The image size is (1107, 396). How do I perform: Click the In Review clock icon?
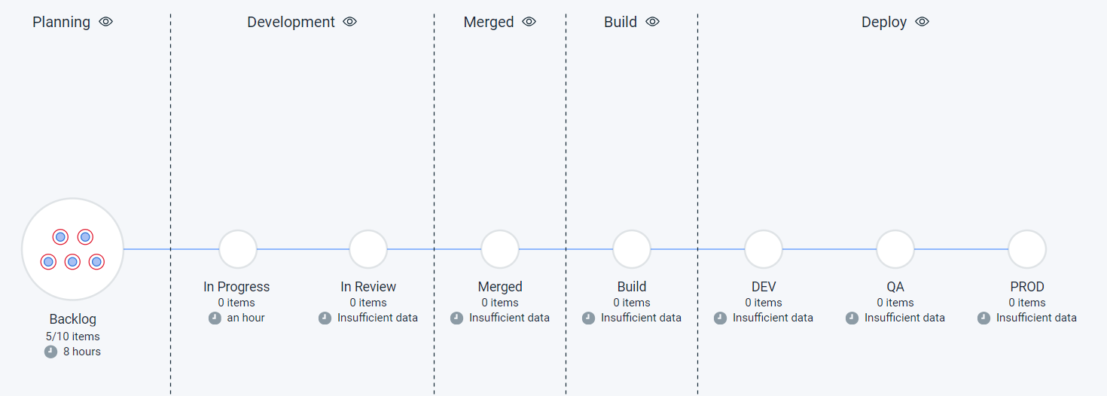325,318
